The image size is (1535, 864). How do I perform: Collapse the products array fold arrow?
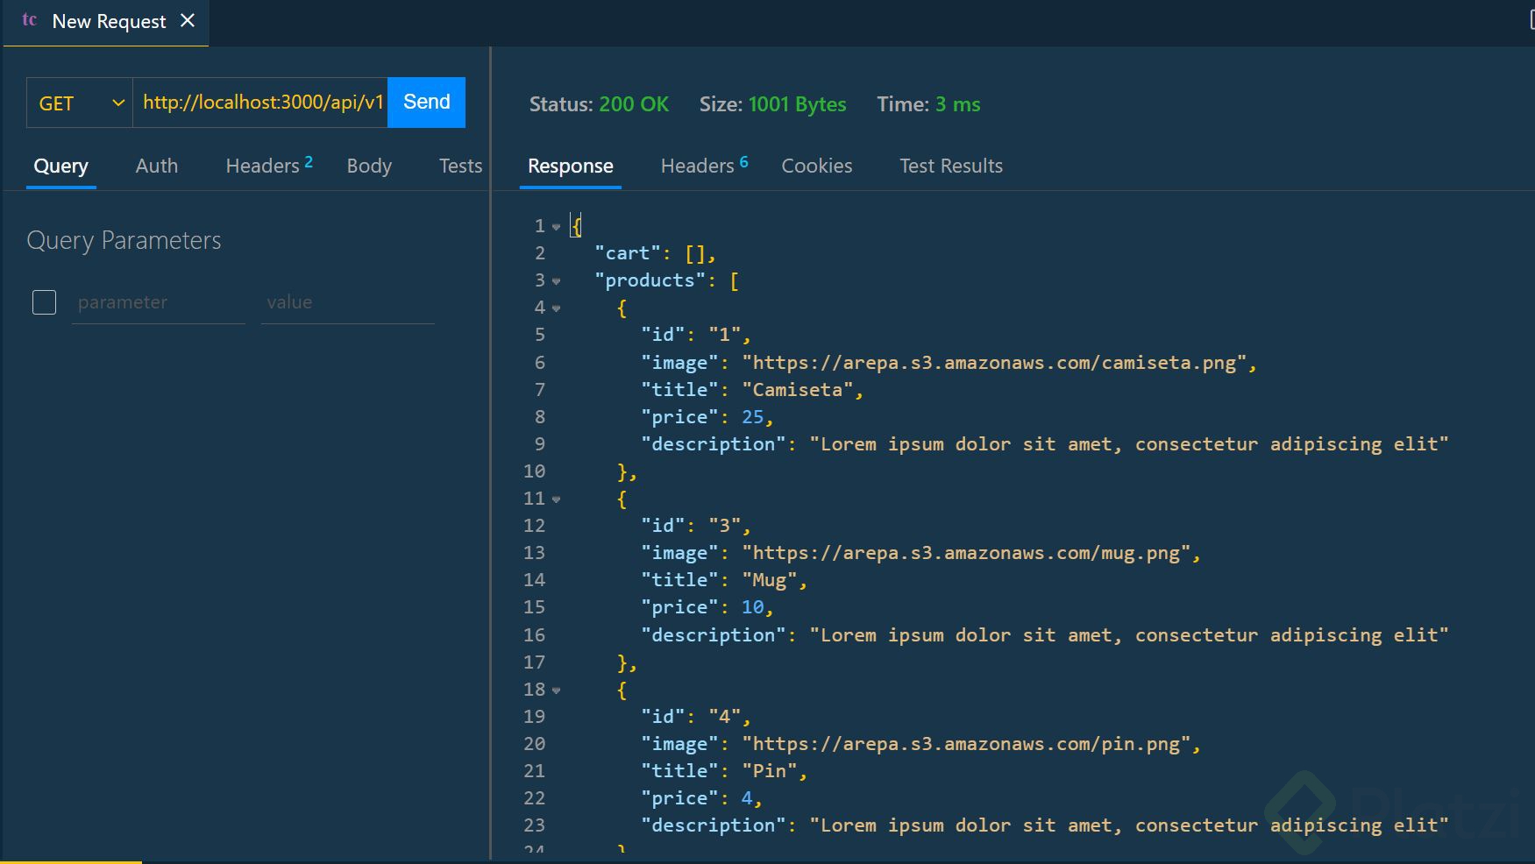(556, 281)
